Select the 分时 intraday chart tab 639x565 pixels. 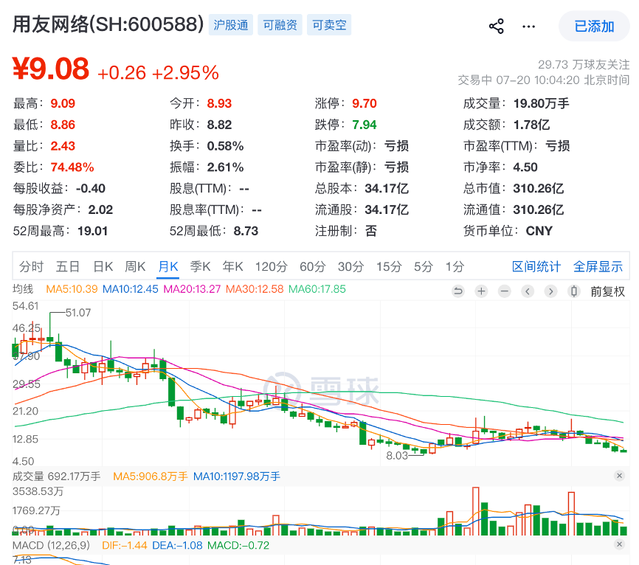(x=32, y=267)
